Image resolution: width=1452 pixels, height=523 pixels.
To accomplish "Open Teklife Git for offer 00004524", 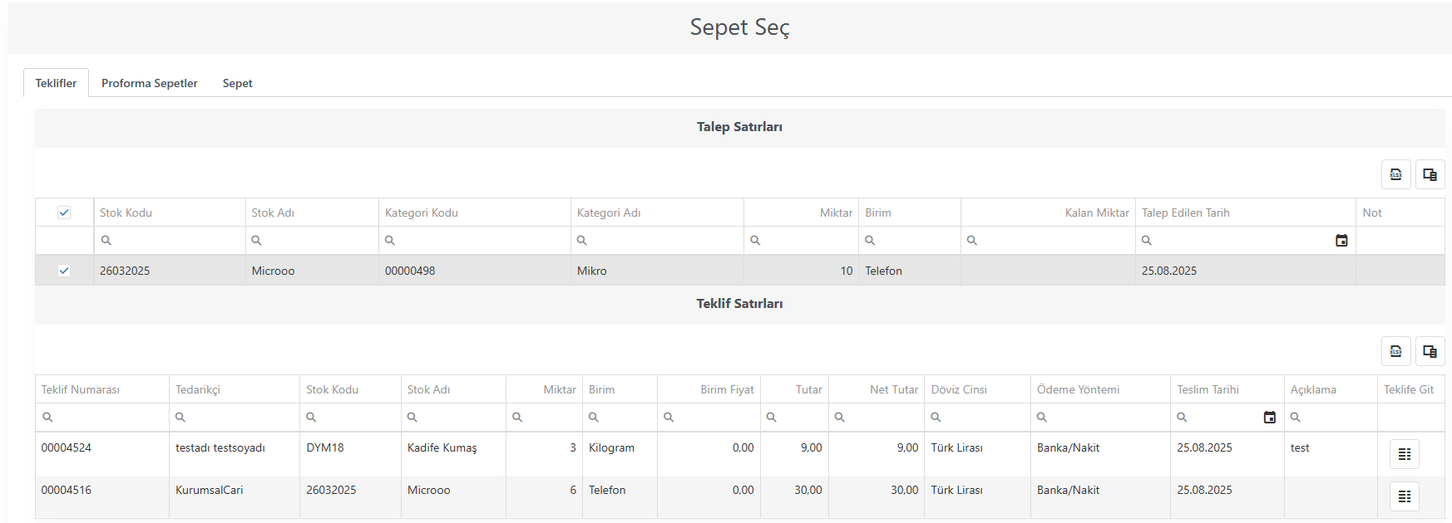I will coord(1405,454).
